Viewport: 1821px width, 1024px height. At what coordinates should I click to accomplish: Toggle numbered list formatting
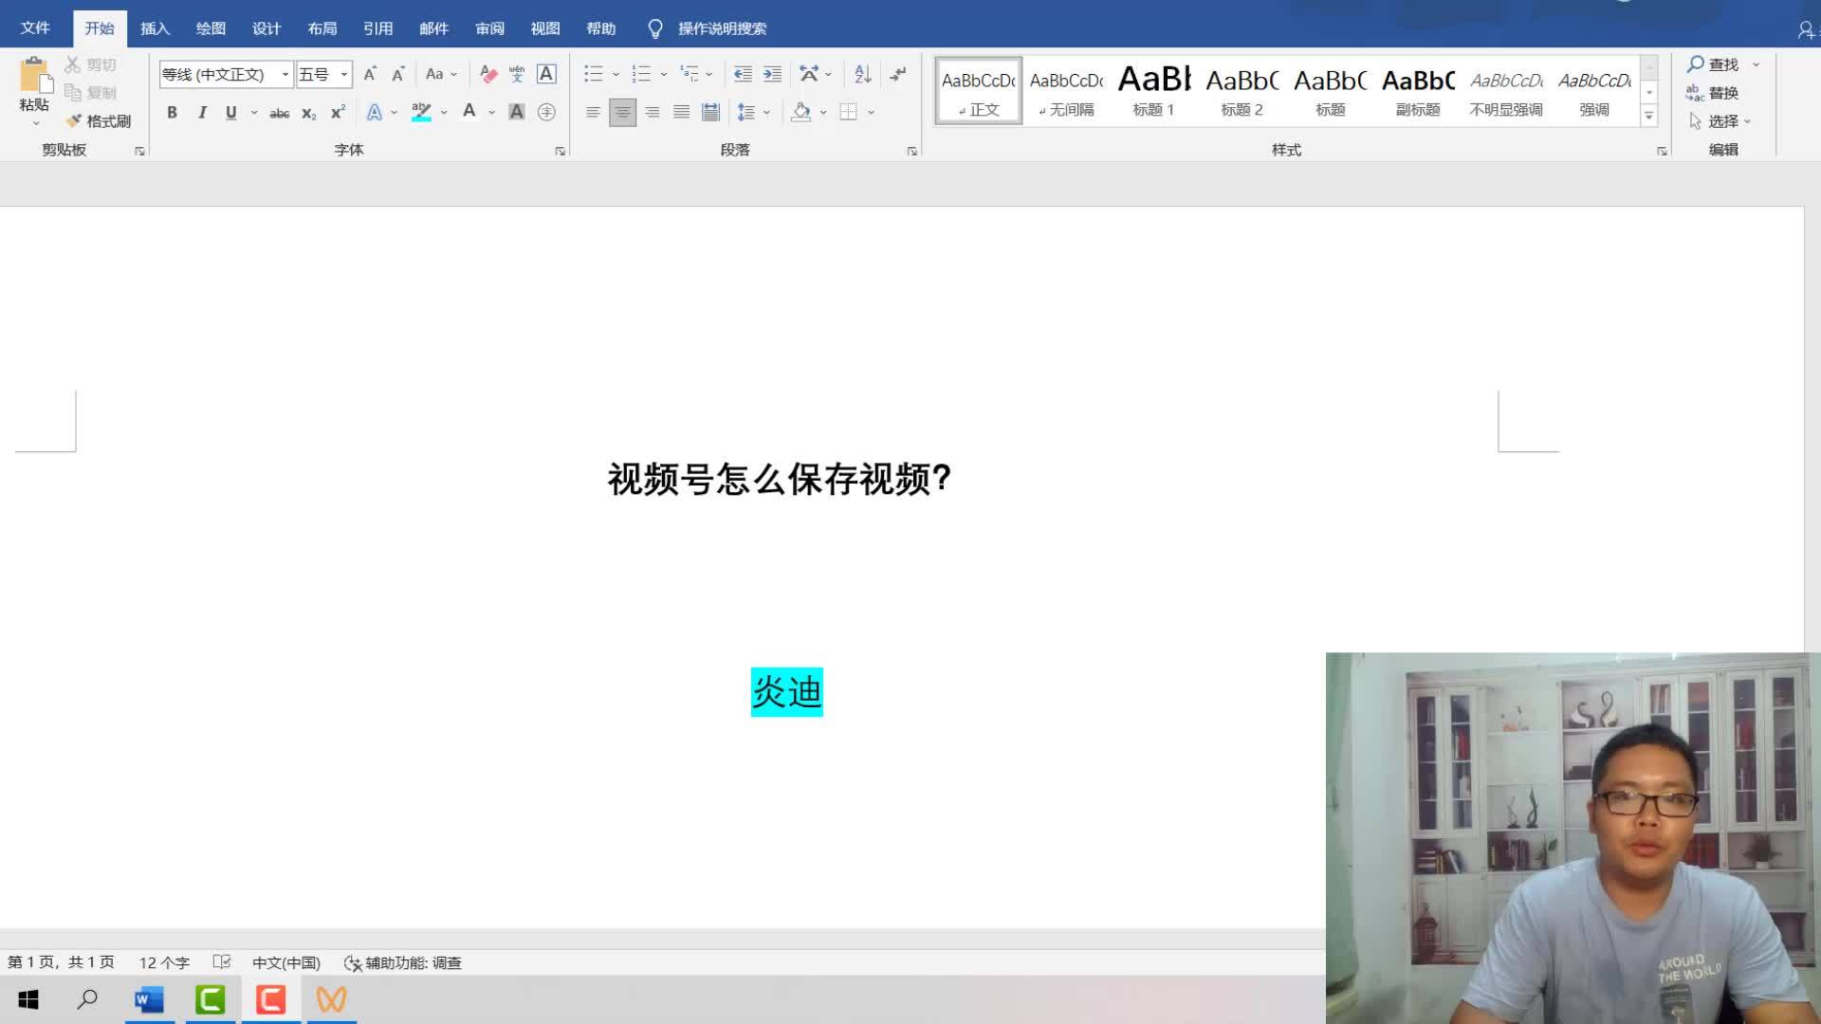[641, 73]
